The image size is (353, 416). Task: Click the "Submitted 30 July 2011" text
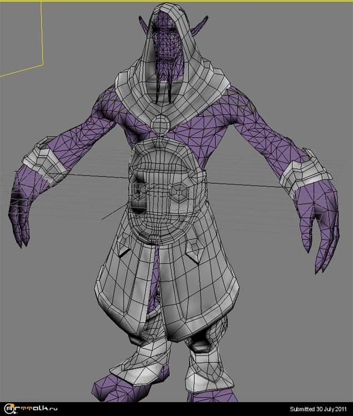pos(319,409)
